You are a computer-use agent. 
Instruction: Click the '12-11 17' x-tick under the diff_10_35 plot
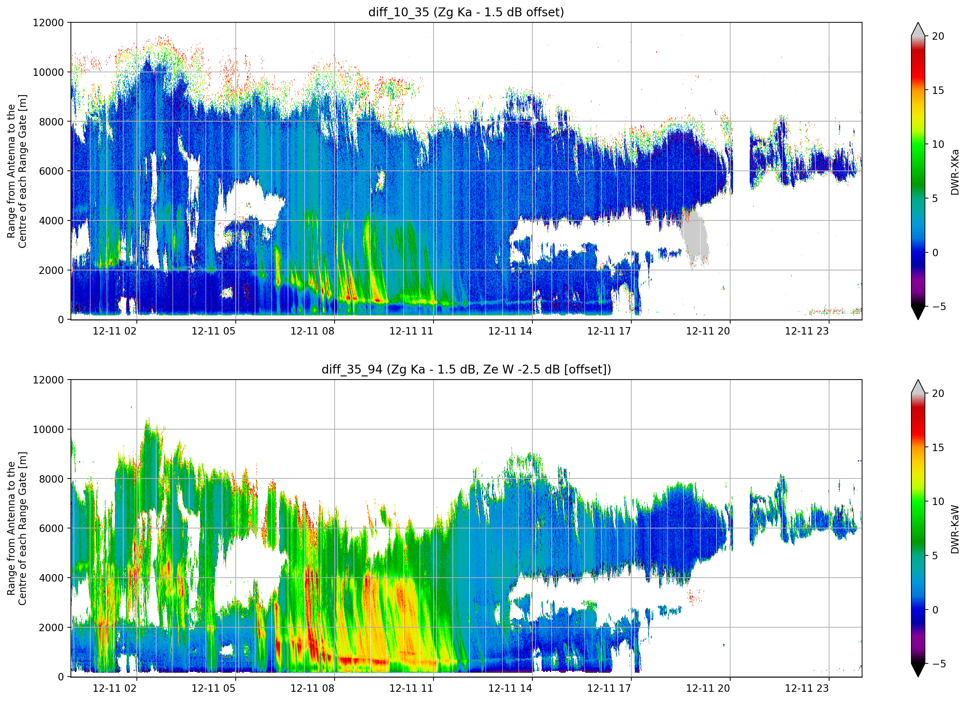pos(609,331)
